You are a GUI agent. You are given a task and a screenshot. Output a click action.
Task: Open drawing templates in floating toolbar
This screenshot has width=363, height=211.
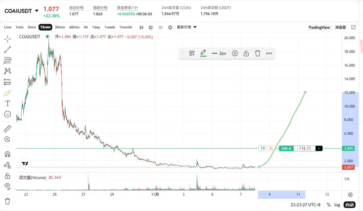[x=192, y=53]
